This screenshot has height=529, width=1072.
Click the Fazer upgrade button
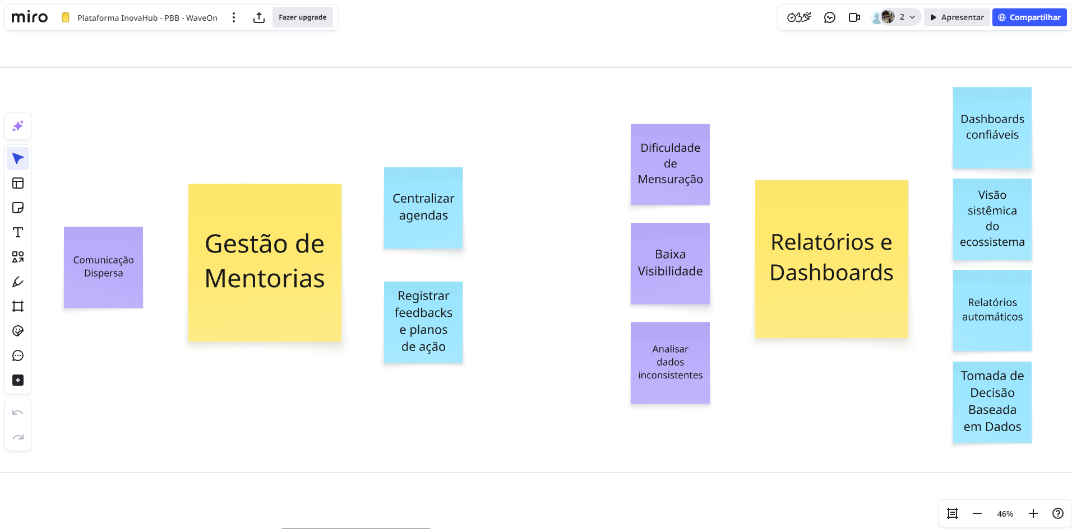click(x=302, y=17)
